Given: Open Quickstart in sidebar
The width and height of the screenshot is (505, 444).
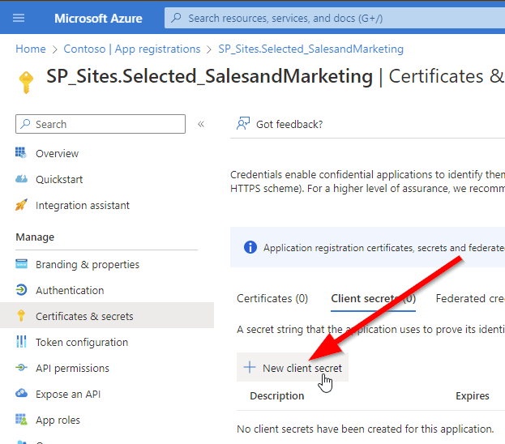Looking at the screenshot, I should [59, 179].
